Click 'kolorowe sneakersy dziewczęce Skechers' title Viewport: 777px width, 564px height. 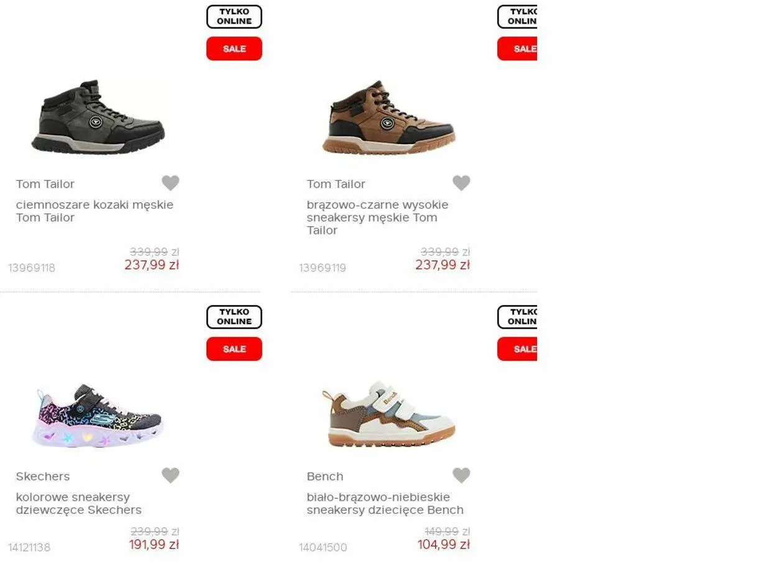(79, 504)
